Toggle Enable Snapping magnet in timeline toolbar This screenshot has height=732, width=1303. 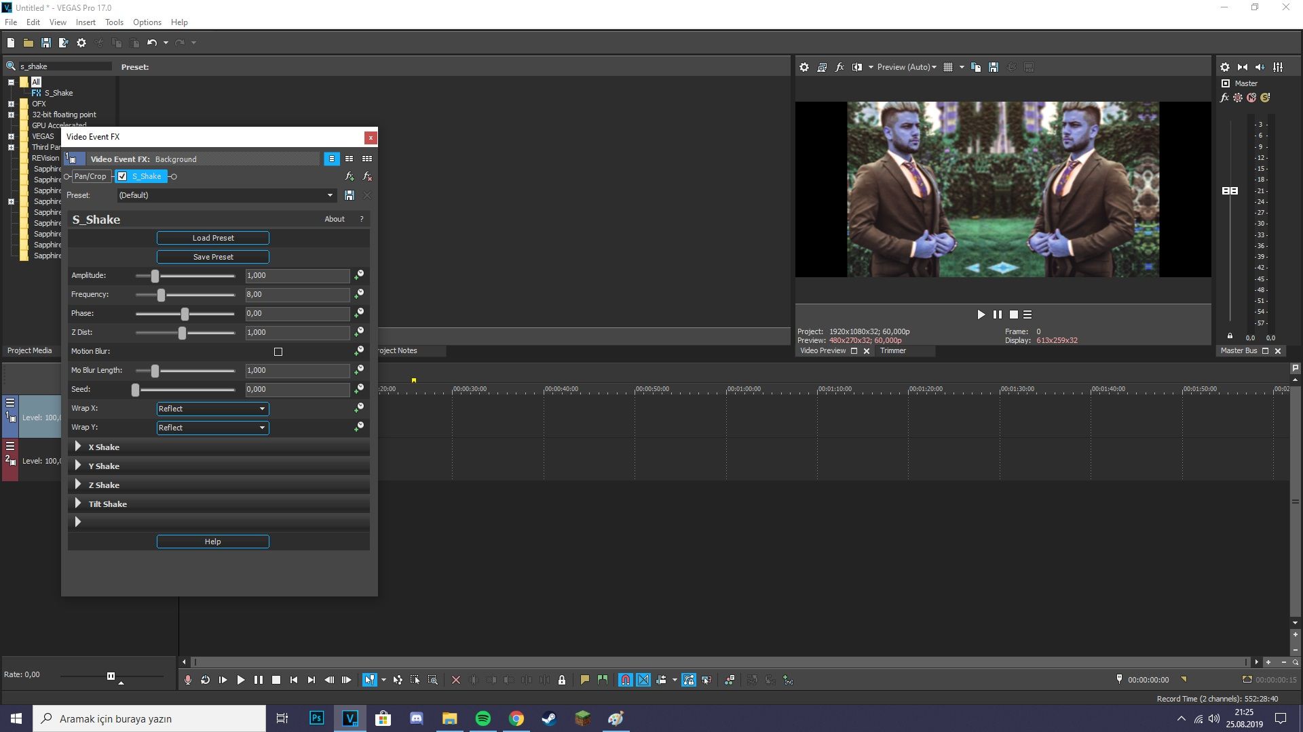point(625,680)
